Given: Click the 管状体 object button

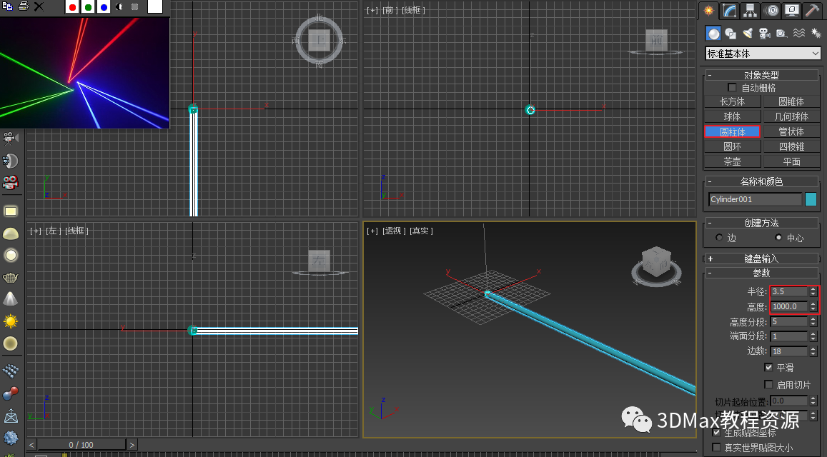Looking at the screenshot, I should click(x=791, y=131).
